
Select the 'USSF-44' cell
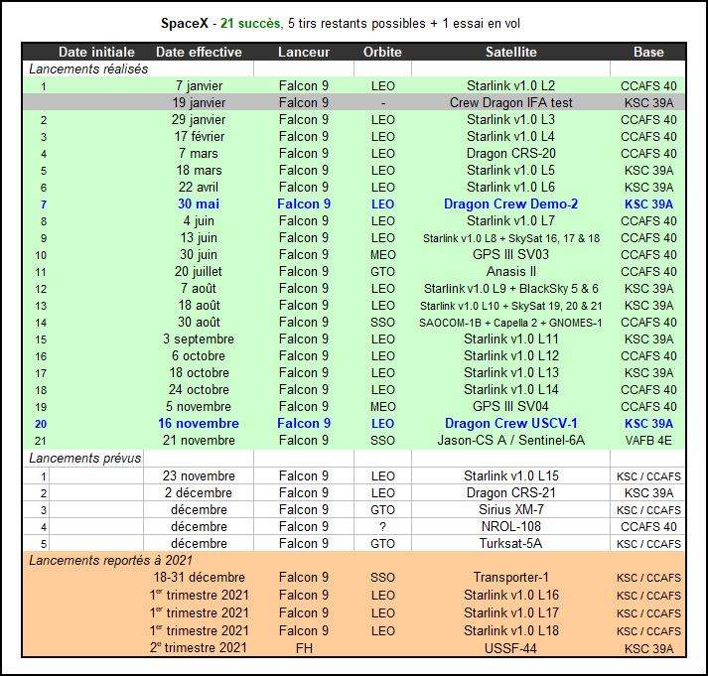pyautogui.click(x=510, y=648)
